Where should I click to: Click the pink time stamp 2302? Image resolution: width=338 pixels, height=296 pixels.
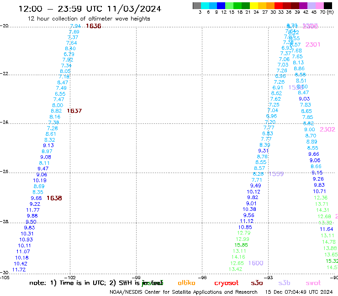coord(327,129)
